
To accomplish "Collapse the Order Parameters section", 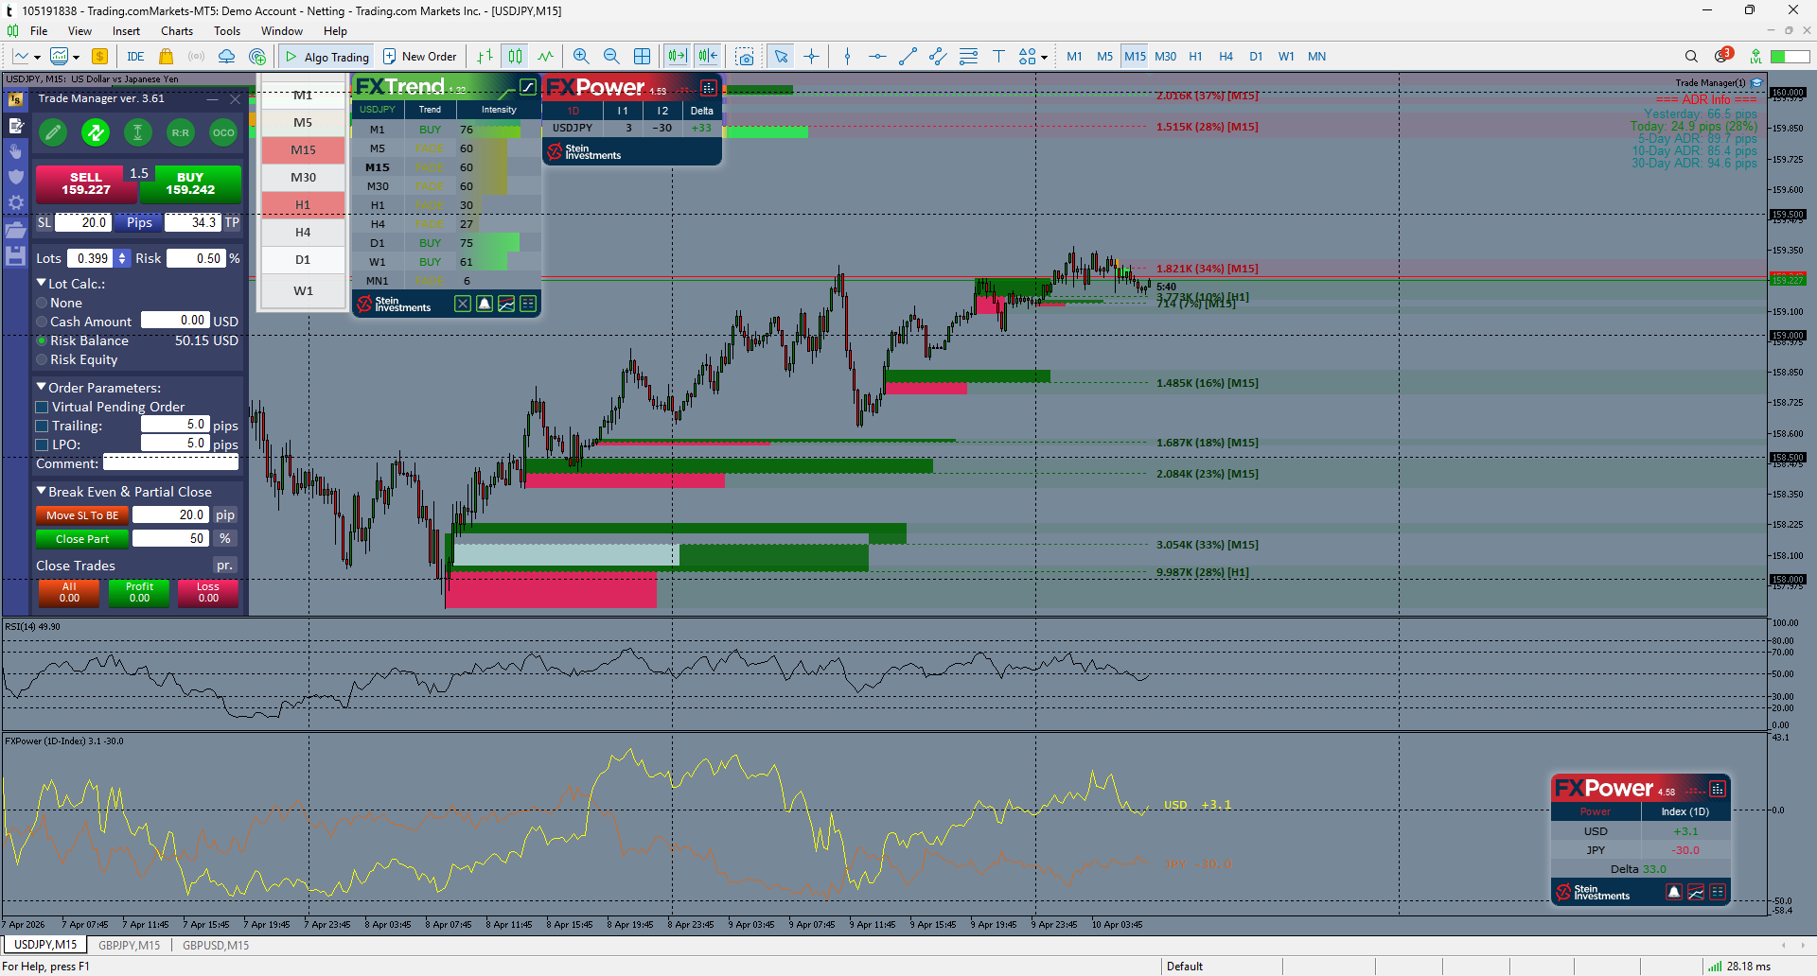I will pos(42,387).
